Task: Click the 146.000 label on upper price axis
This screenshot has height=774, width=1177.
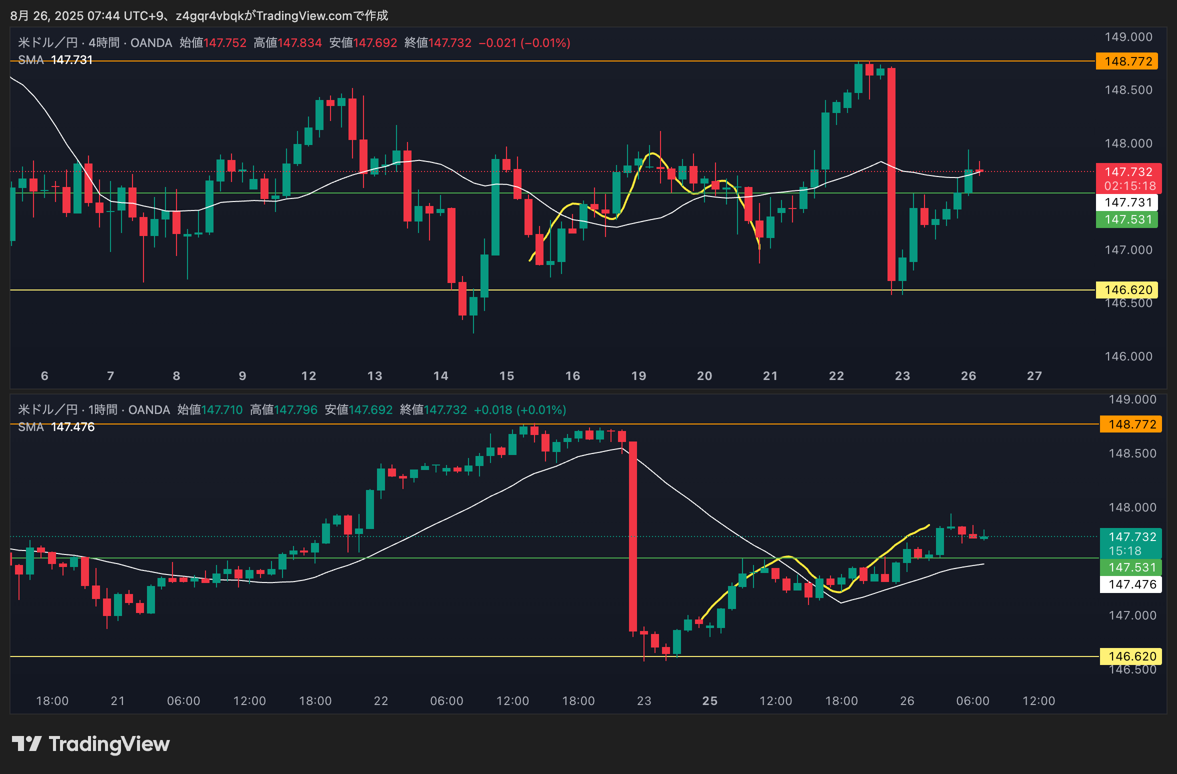Action: [x=1128, y=356]
